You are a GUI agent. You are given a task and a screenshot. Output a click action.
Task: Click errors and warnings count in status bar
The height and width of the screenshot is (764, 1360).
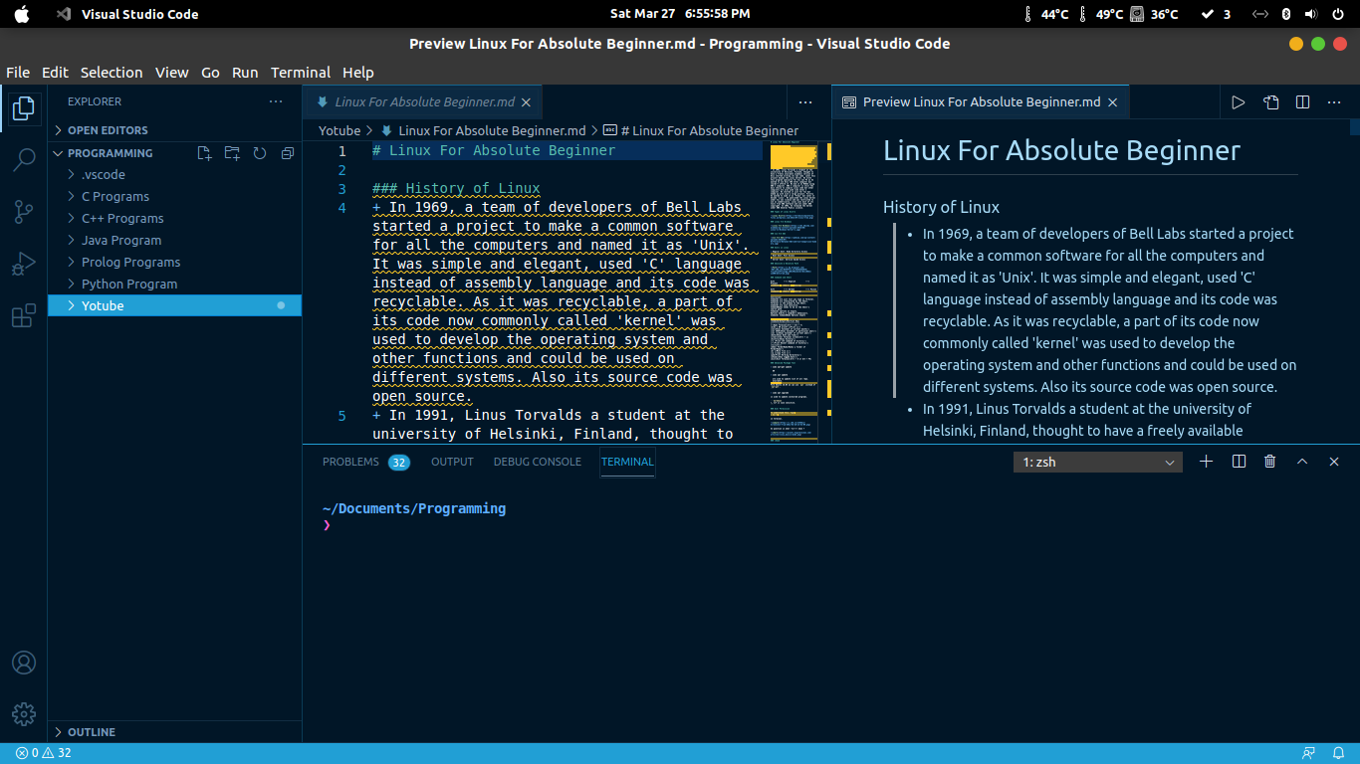pos(44,753)
